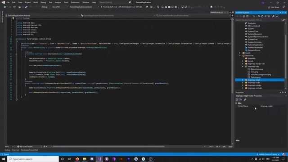The image size is (288, 162).
Task: Expand the selected mipmap-mdpi folder
Action: click(243, 80)
